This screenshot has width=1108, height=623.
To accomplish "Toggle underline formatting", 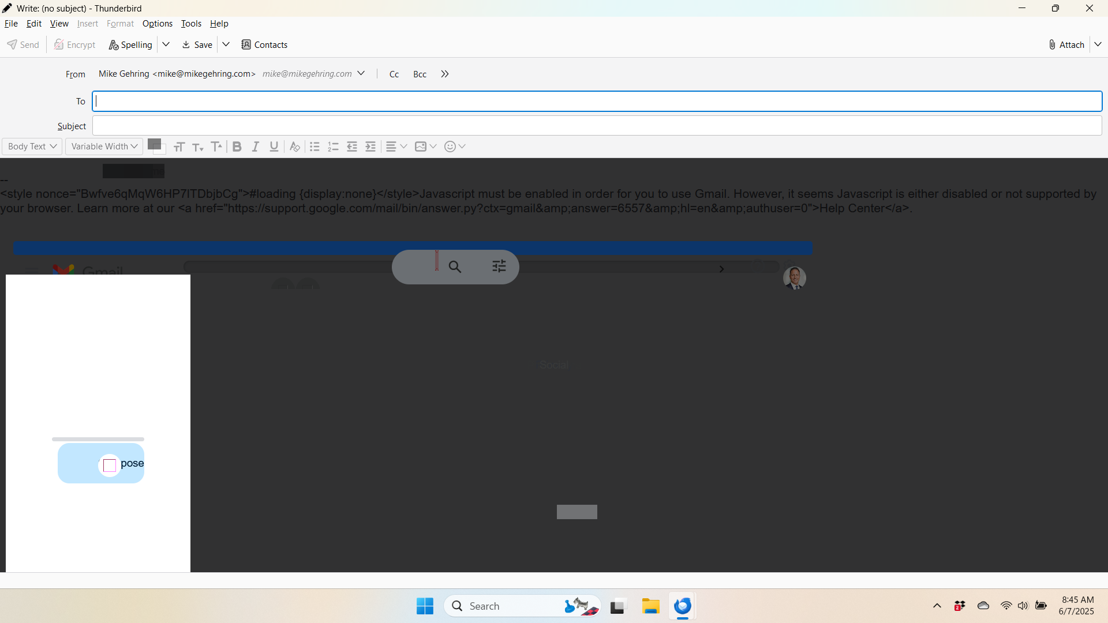I will tap(274, 147).
